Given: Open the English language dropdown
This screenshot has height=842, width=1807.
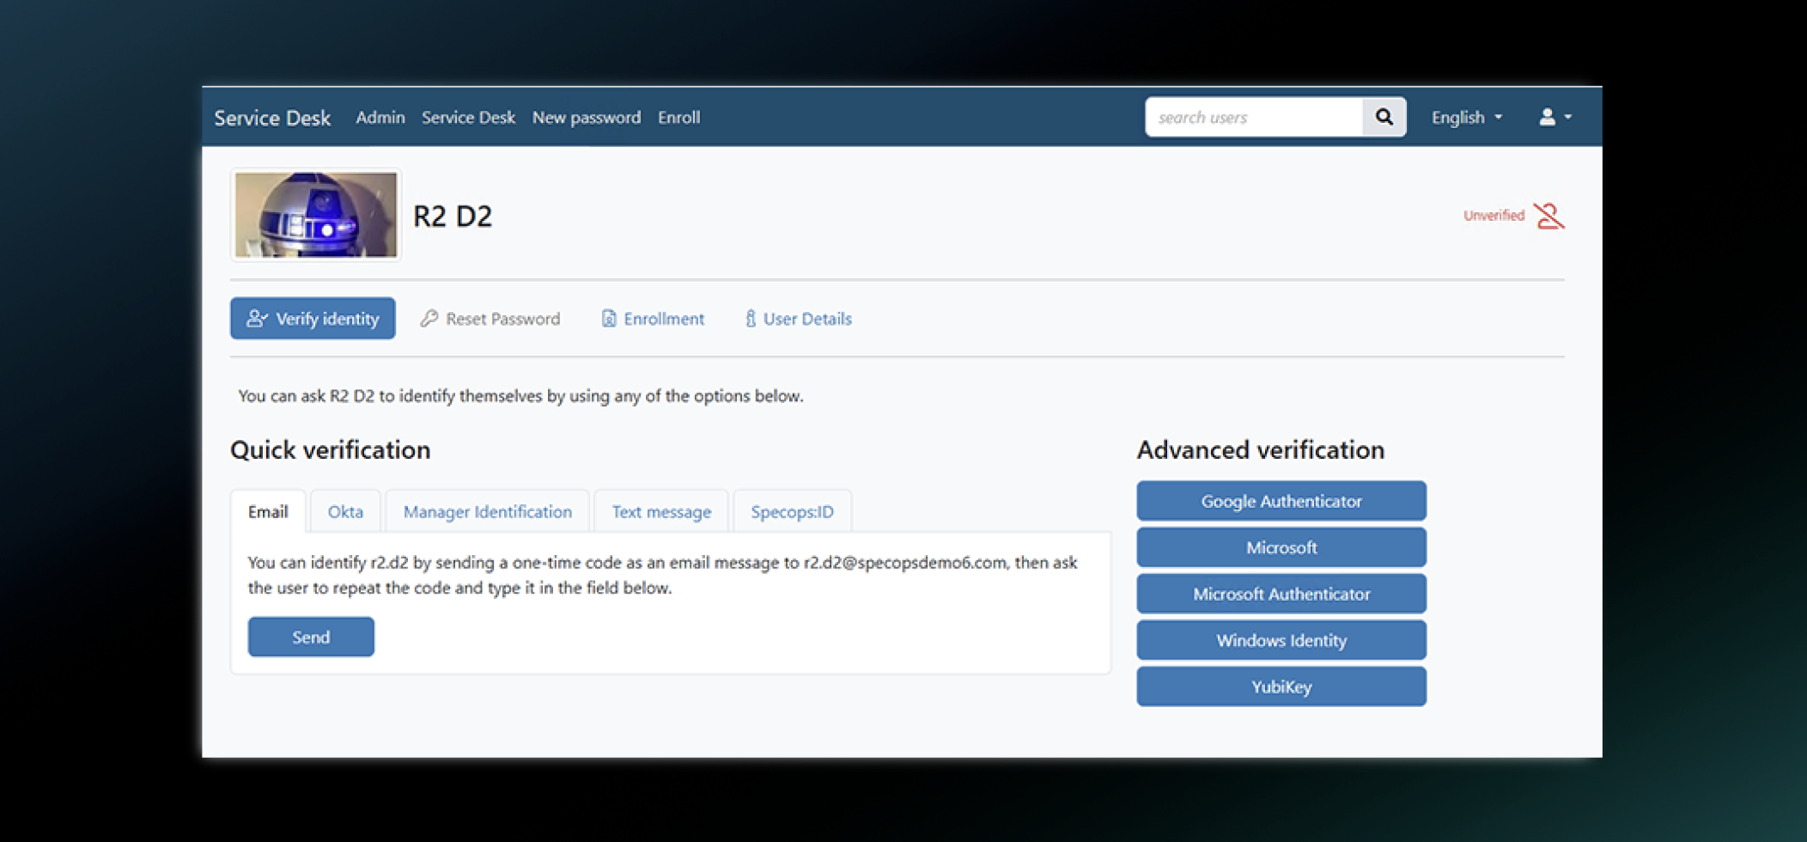Looking at the screenshot, I should 1466,117.
